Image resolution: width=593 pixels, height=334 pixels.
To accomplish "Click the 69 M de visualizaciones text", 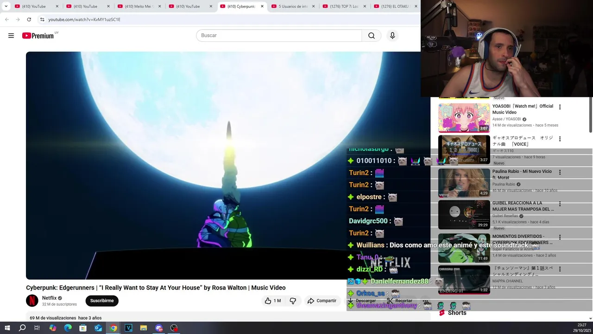I will pos(53,318).
